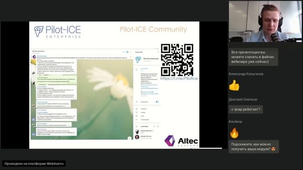The width and height of the screenshot is (303, 170).
Task: Click the green highlighted message in chat
Action: pos(56,80)
